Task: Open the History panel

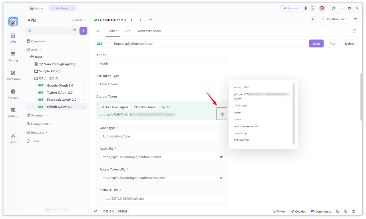Action: pyautogui.click(x=13, y=94)
